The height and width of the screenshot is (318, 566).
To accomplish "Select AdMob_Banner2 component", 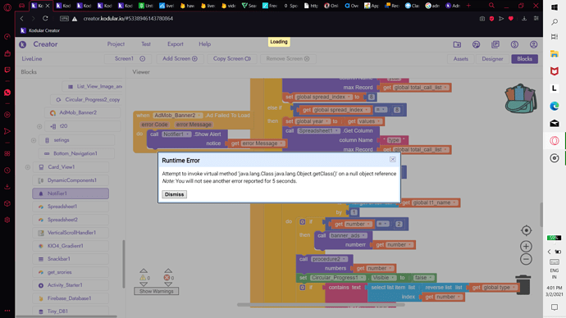I will (82, 112).
